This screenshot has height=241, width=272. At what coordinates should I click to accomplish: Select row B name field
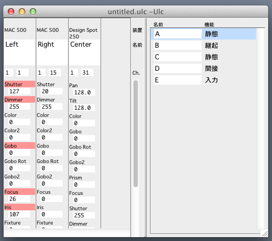point(177,45)
